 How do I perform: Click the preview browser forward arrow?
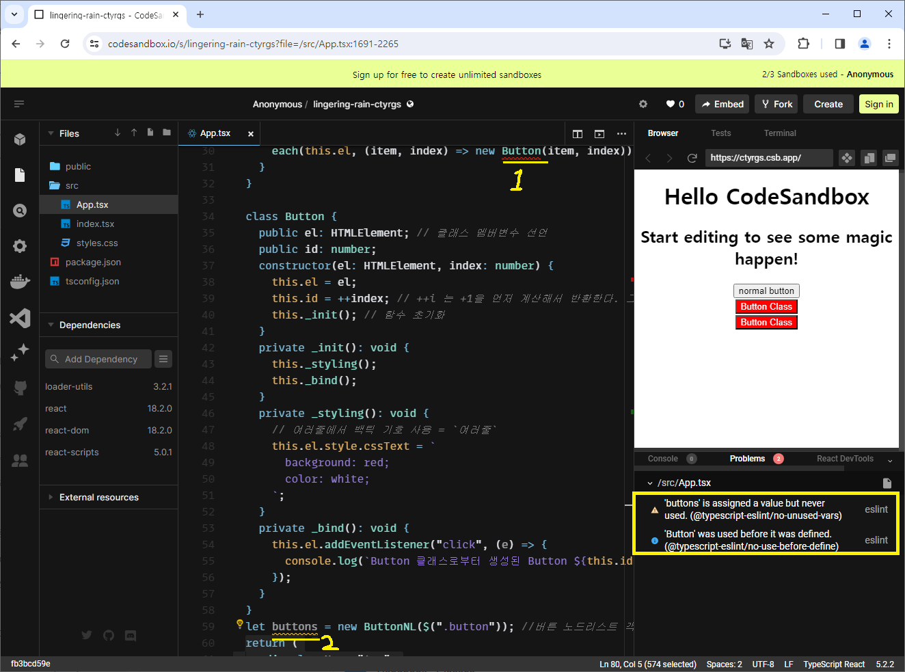click(x=669, y=158)
